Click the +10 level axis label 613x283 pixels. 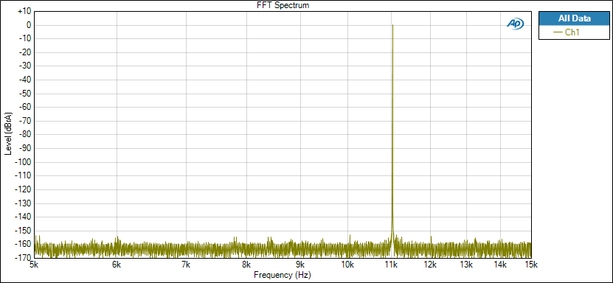coord(24,12)
